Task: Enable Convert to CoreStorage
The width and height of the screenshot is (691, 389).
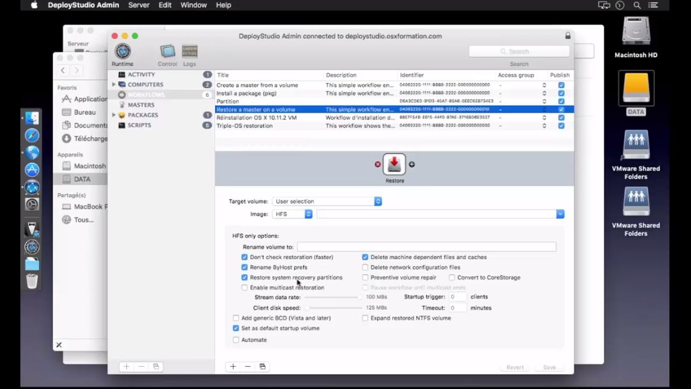Action: [x=452, y=277]
